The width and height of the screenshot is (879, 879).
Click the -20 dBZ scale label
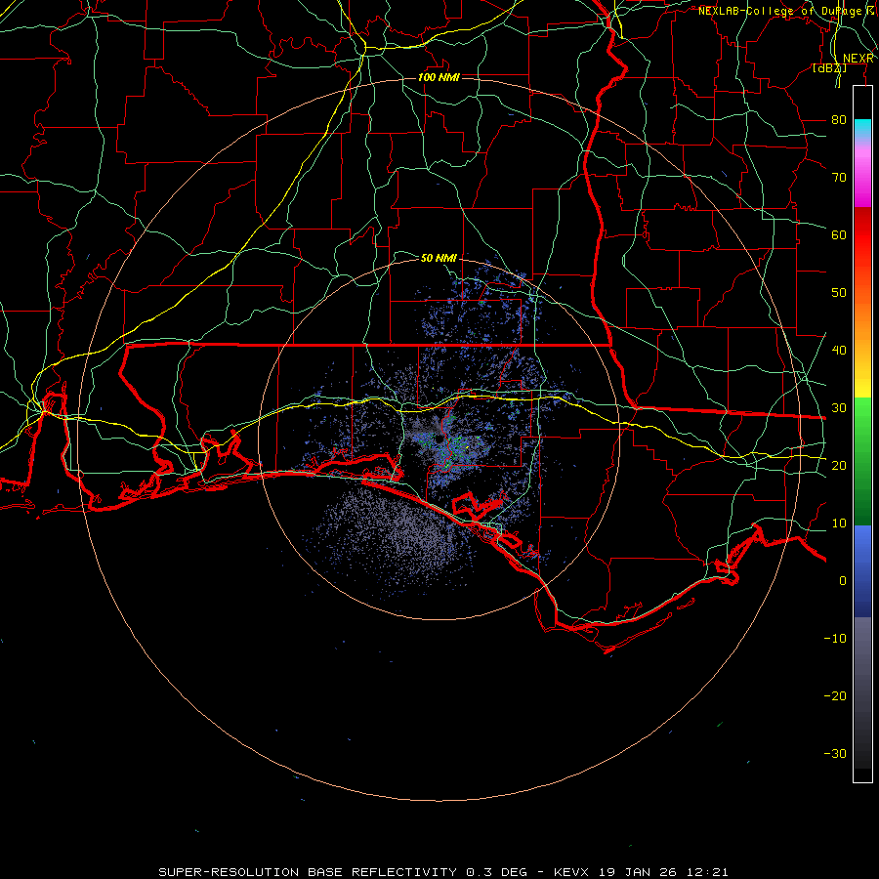click(835, 695)
